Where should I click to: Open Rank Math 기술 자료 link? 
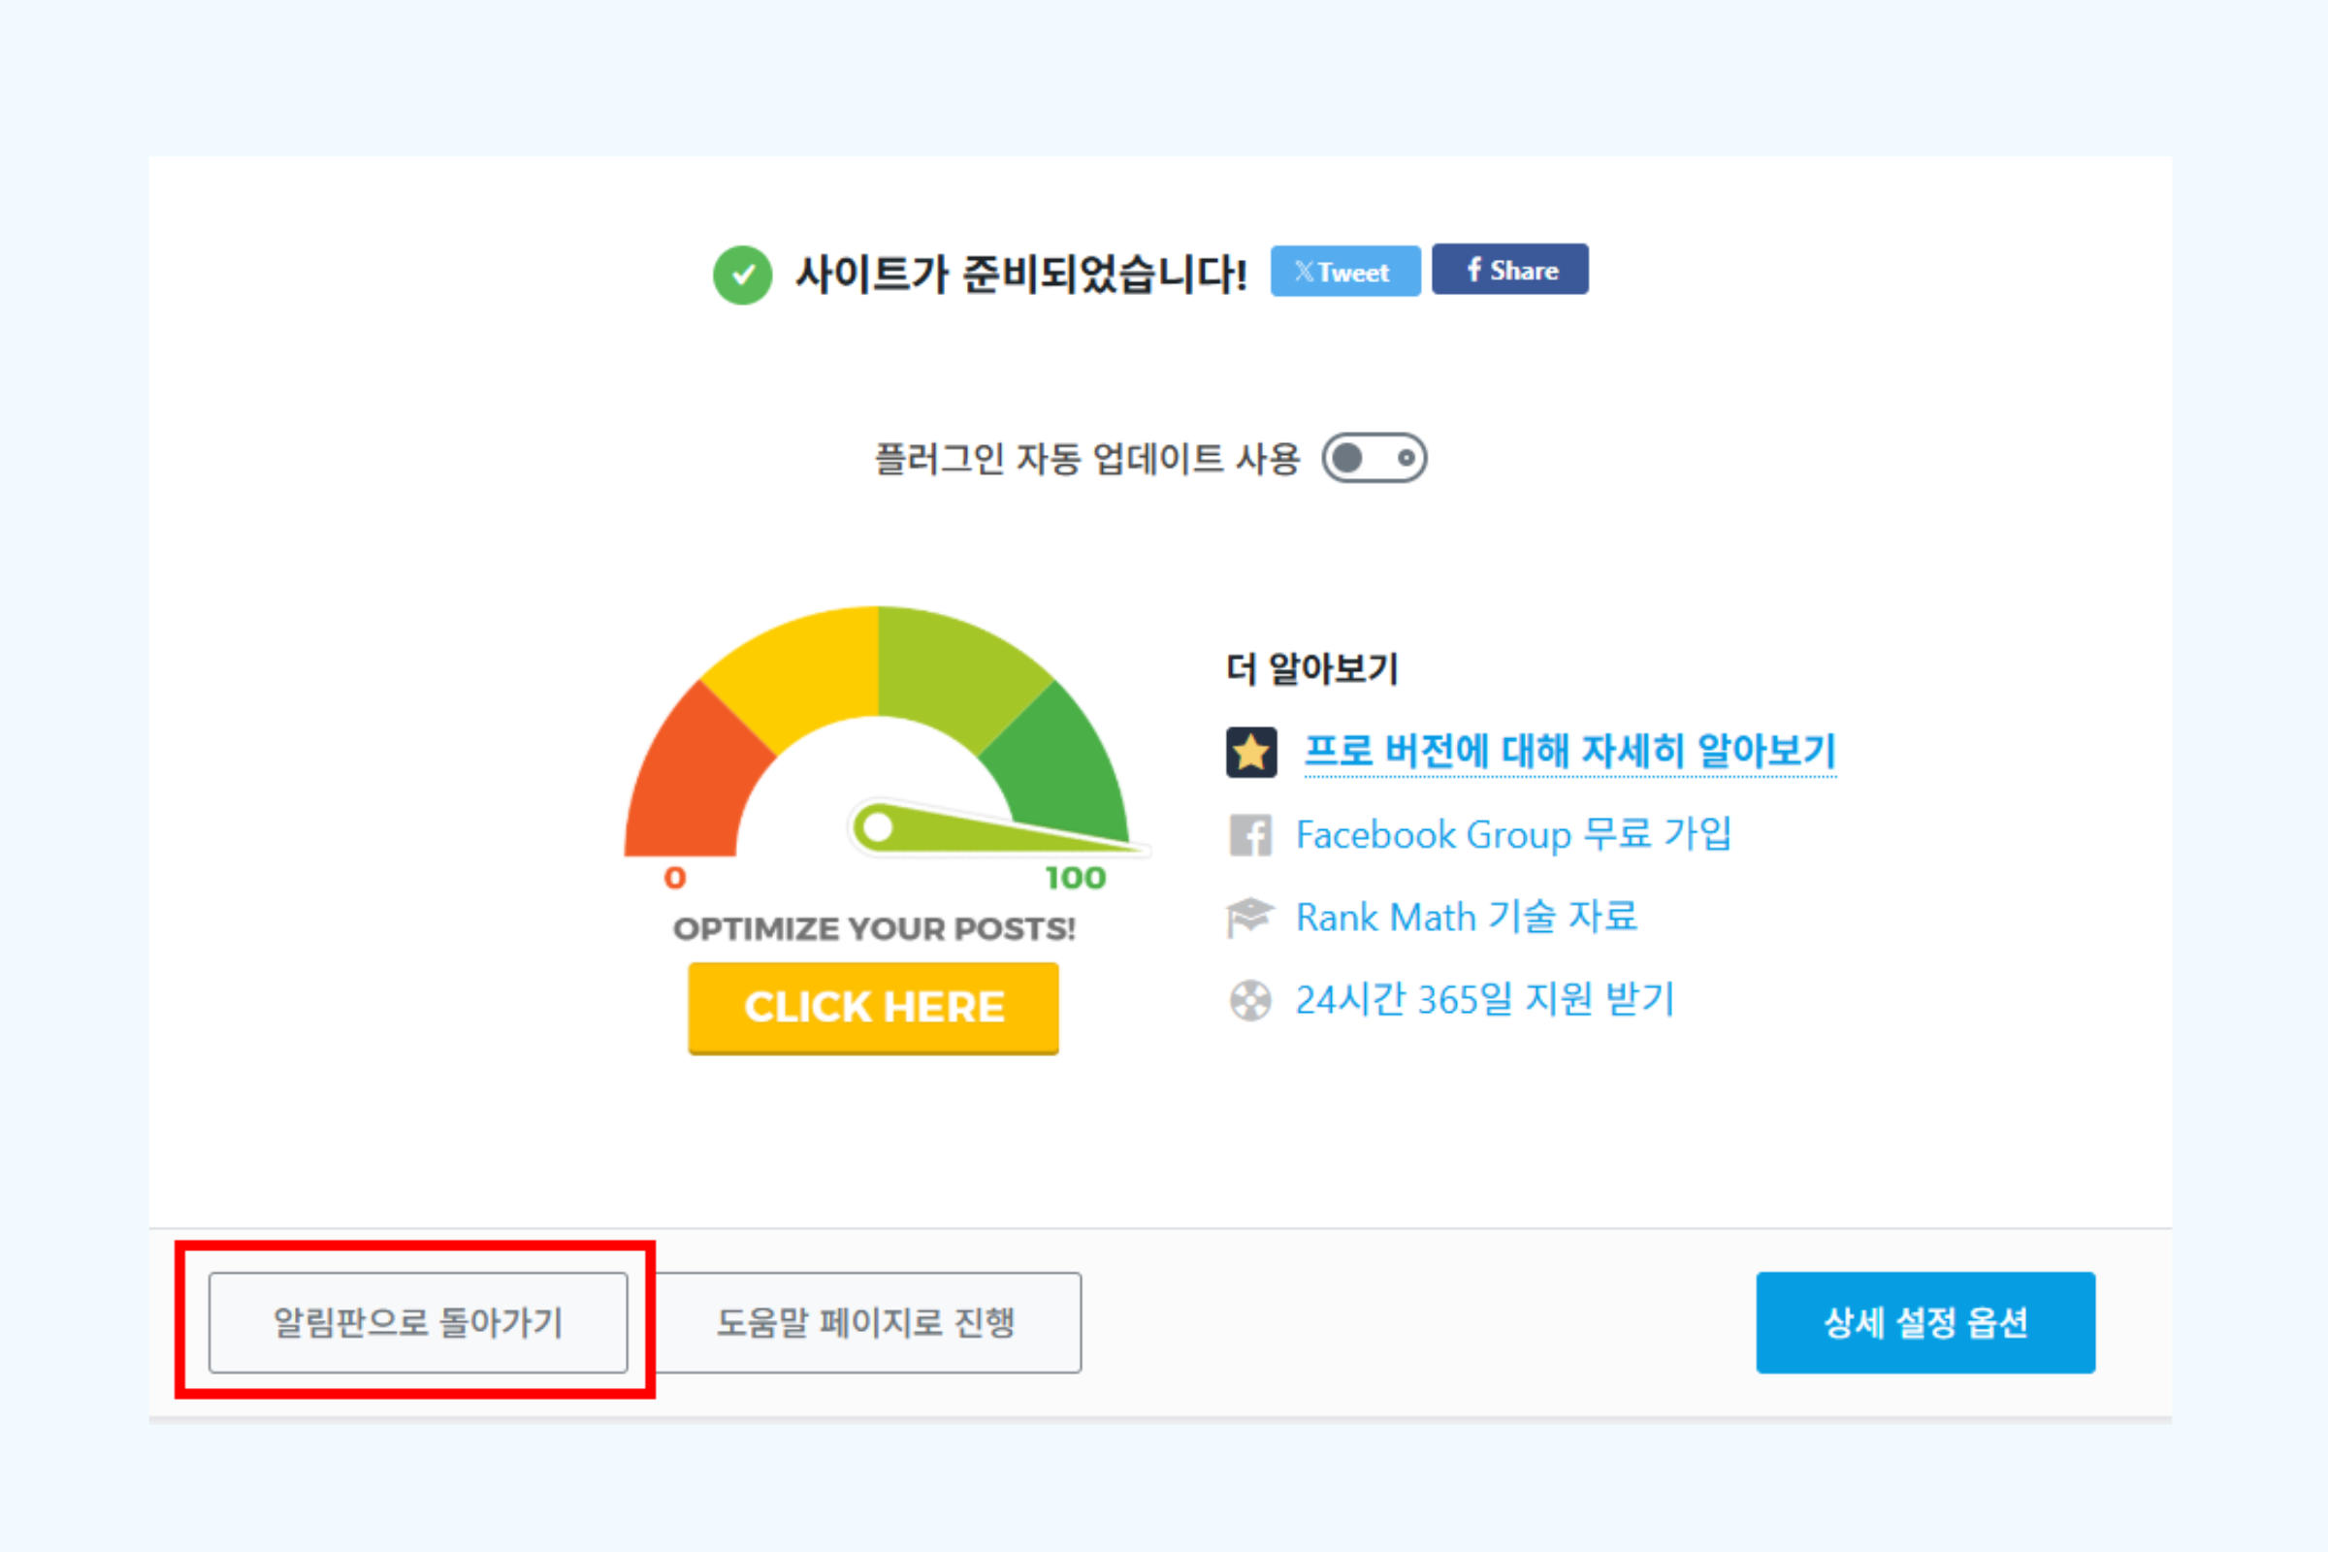(1466, 917)
